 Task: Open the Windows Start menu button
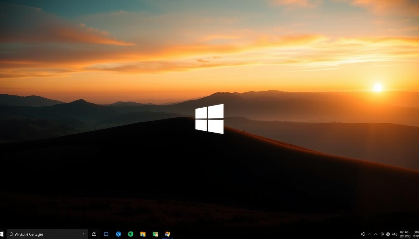click(x=1, y=234)
